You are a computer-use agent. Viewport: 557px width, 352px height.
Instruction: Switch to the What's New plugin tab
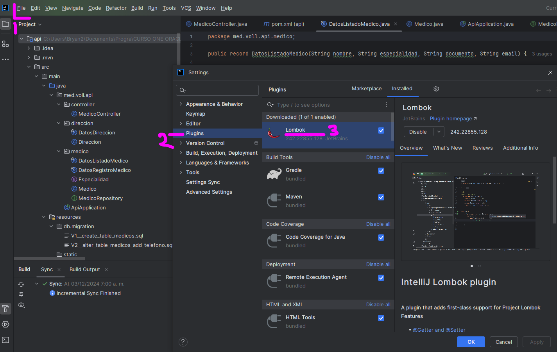pos(448,148)
